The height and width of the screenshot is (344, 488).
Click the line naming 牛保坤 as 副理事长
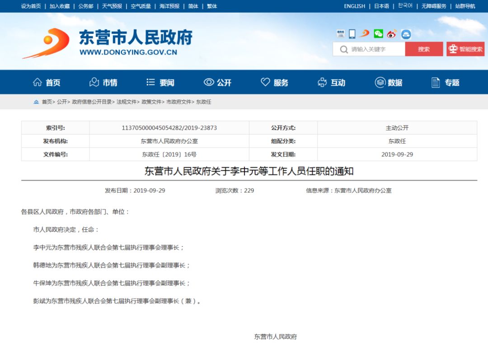(x=112, y=283)
